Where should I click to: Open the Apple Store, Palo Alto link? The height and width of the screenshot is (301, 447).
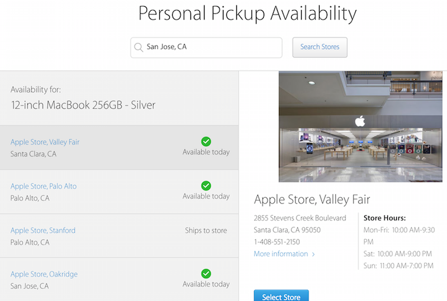[x=44, y=186]
